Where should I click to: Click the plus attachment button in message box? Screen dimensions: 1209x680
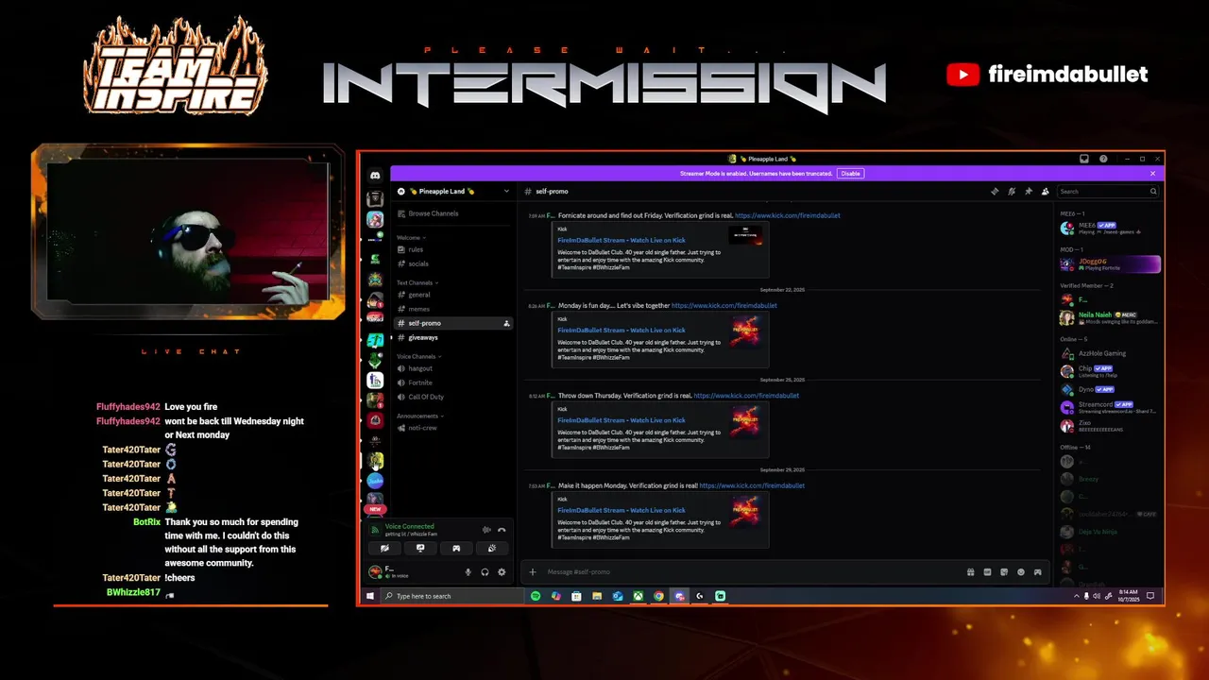[533, 572]
